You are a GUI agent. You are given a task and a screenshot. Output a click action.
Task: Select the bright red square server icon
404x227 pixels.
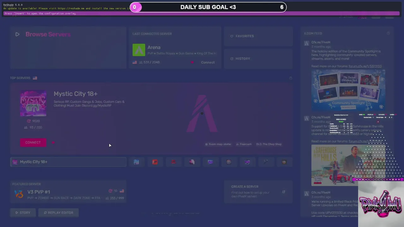[x=155, y=162]
